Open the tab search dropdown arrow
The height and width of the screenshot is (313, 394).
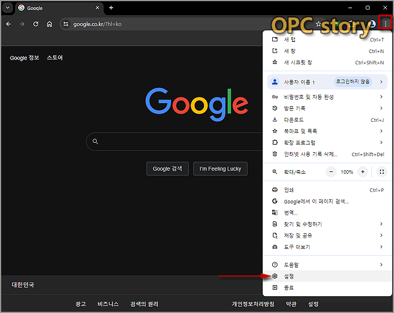[x=8, y=8]
